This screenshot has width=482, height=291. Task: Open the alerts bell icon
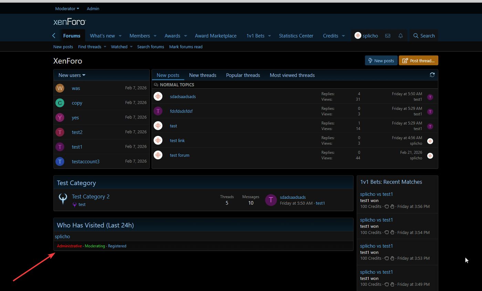tap(400, 36)
